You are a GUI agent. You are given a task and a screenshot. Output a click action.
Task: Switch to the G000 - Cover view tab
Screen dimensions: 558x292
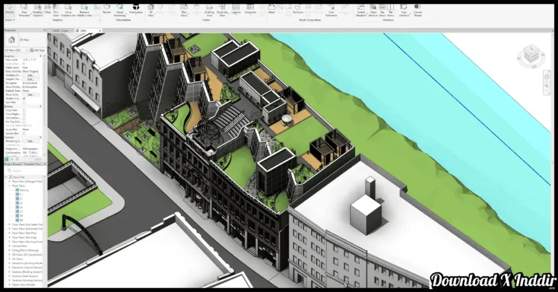(60, 31)
